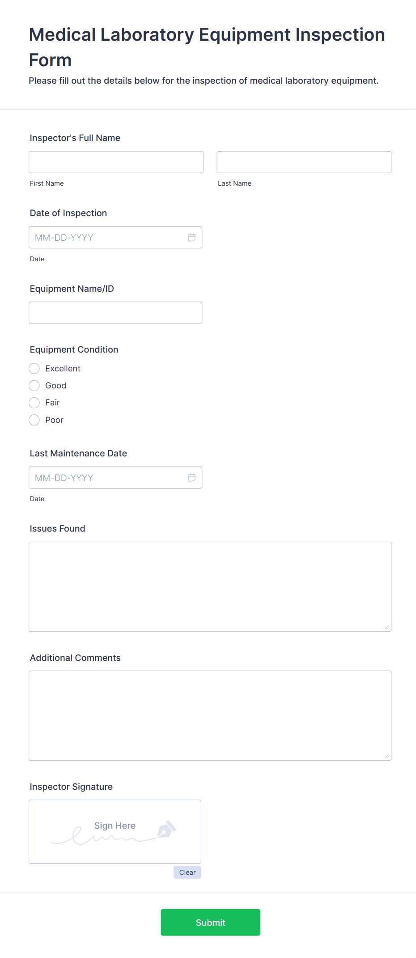Click the Sign Here signature pad
The height and width of the screenshot is (958, 416).
(115, 831)
